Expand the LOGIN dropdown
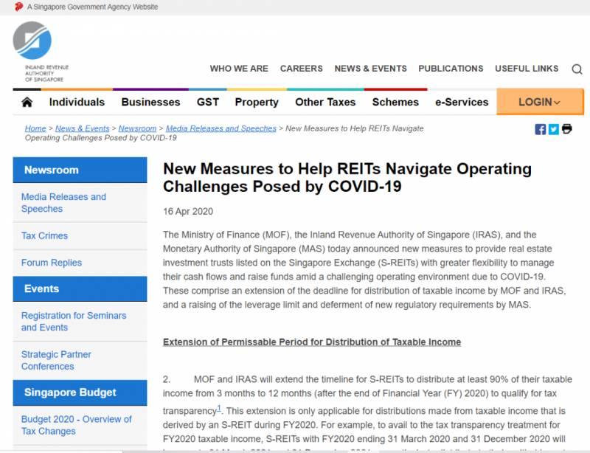The height and width of the screenshot is (453, 590). pos(540,102)
